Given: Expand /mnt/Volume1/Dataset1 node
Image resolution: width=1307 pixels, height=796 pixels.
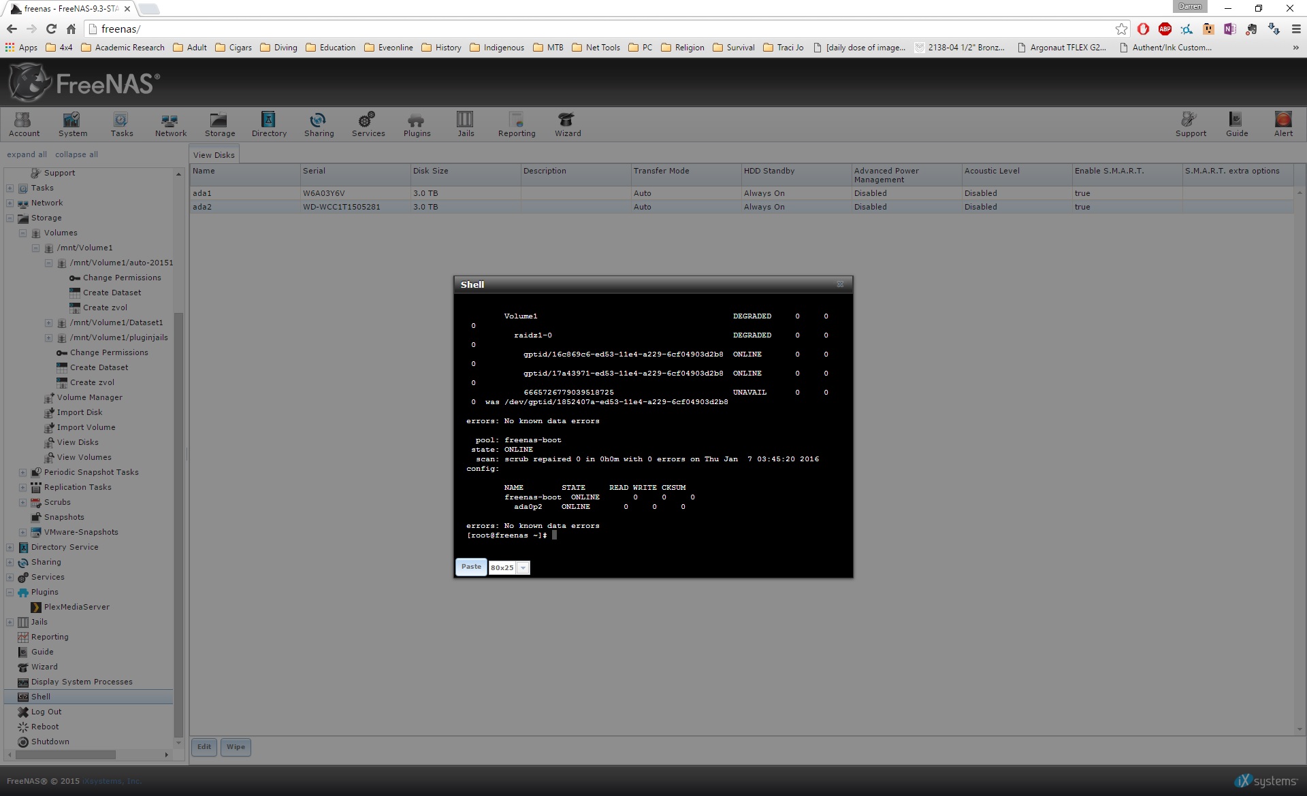Looking at the screenshot, I should pyautogui.click(x=48, y=322).
